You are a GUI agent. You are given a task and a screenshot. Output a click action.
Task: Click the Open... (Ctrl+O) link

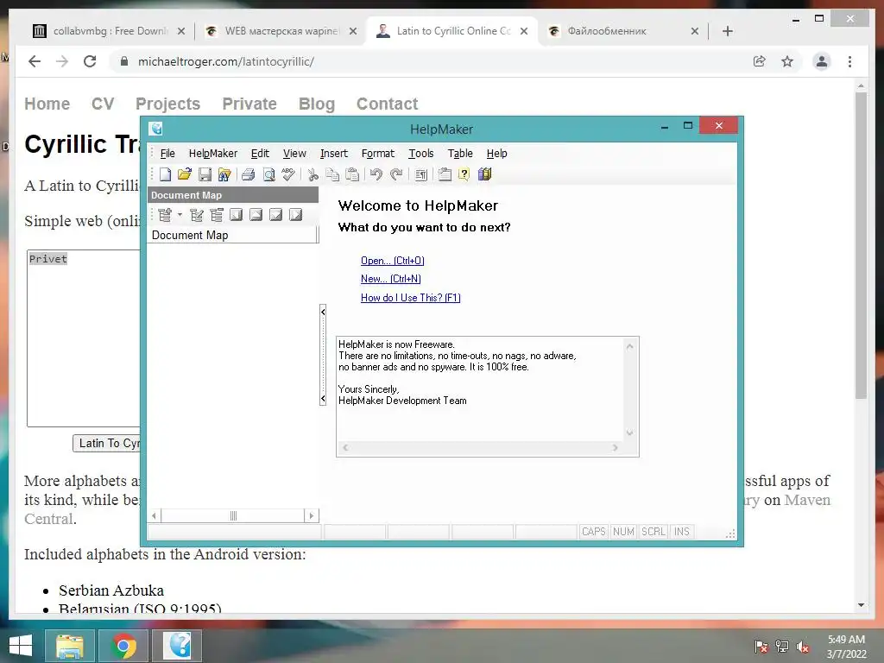coord(393,261)
